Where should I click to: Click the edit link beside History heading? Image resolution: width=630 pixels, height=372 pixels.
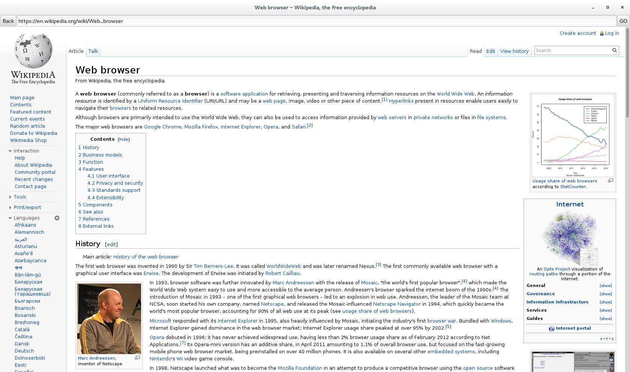click(111, 245)
